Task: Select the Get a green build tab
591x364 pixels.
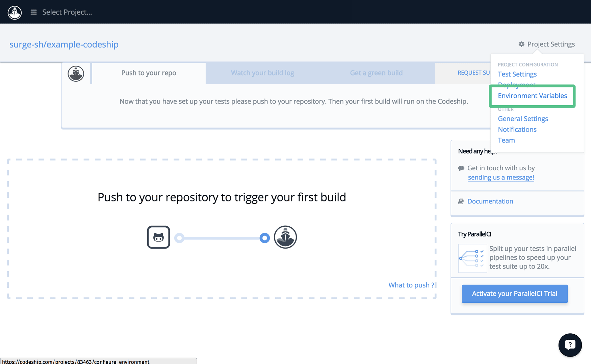Action: coord(376,73)
